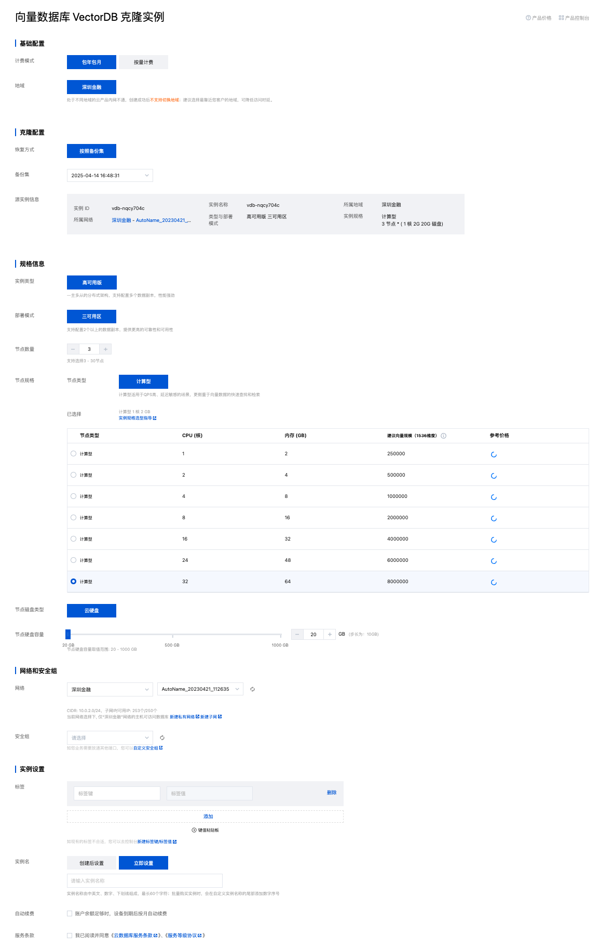
Task: Click the 250000 vector scale cell
Action: pyautogui.click(x=396, y=454)
